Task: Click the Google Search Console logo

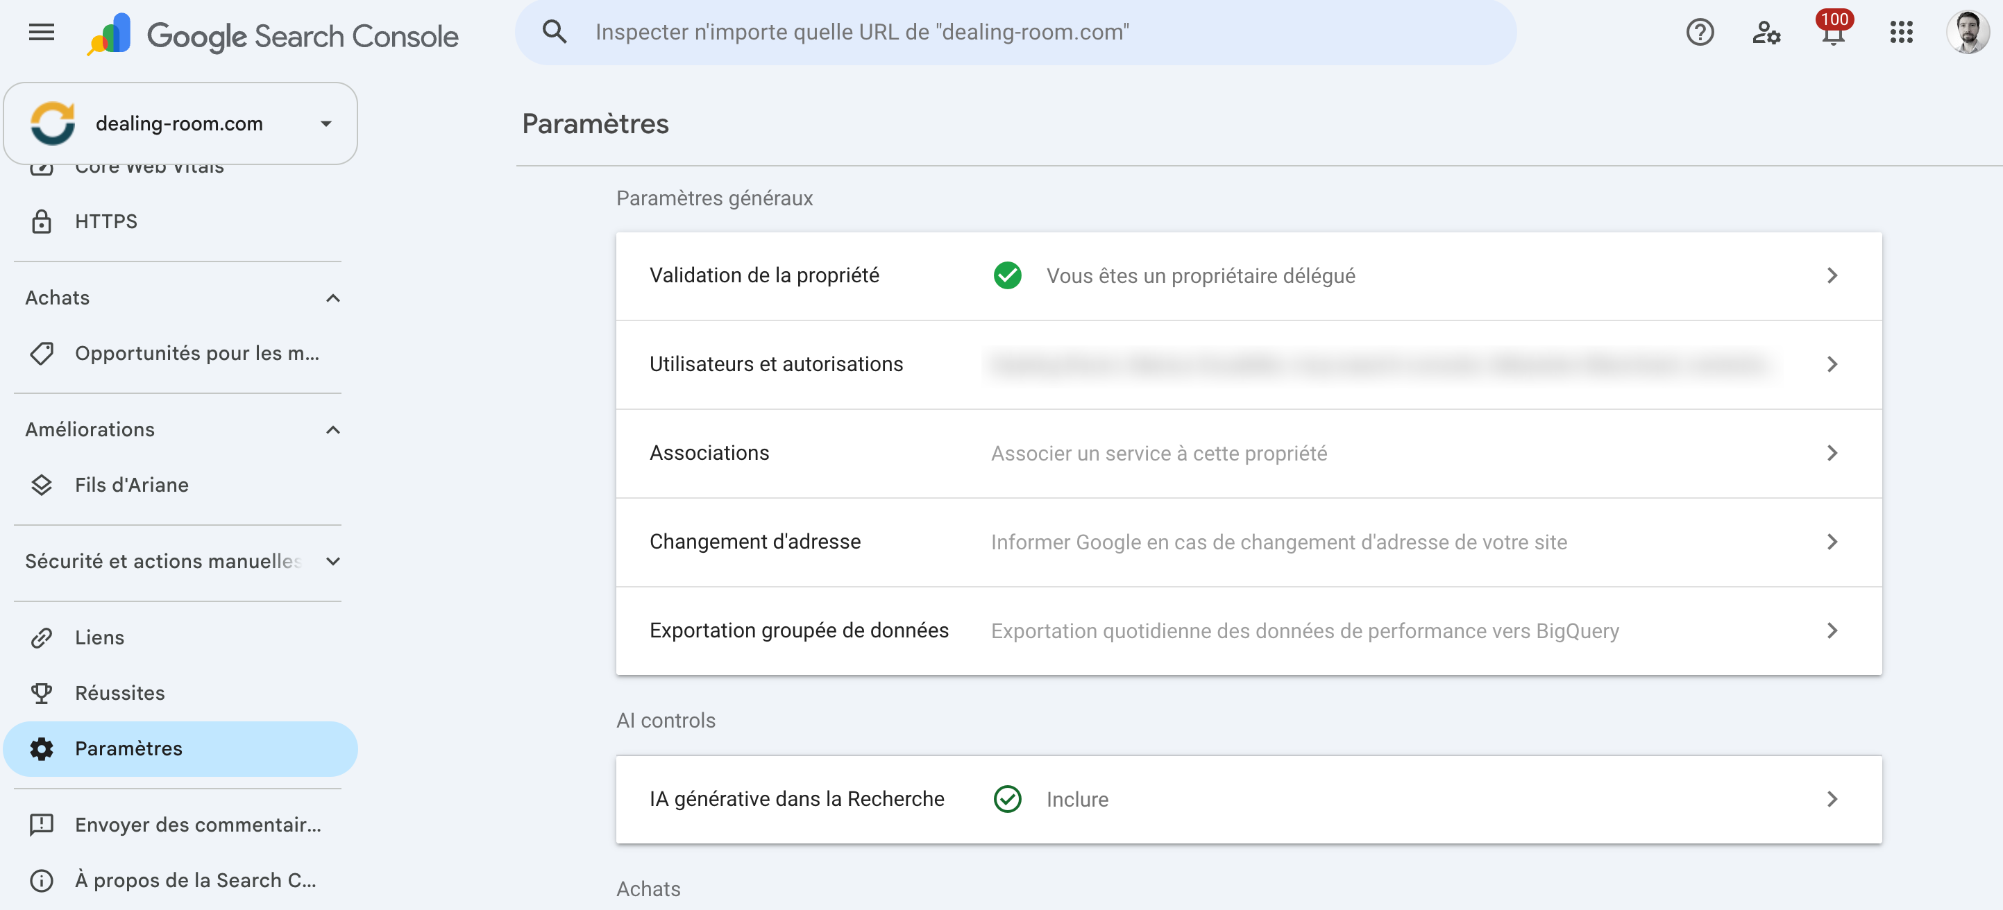Action: pos(273,35)
